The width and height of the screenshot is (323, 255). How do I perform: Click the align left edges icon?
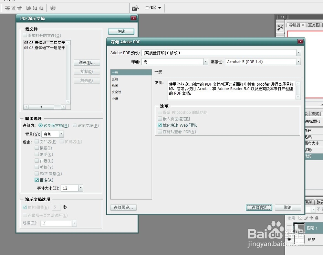(29, 8)
